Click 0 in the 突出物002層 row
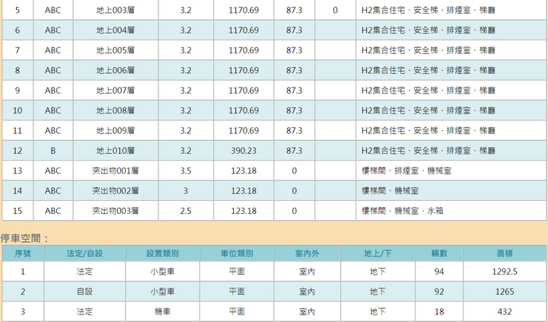This screenshot has width=548, height=322. point(295,191)
